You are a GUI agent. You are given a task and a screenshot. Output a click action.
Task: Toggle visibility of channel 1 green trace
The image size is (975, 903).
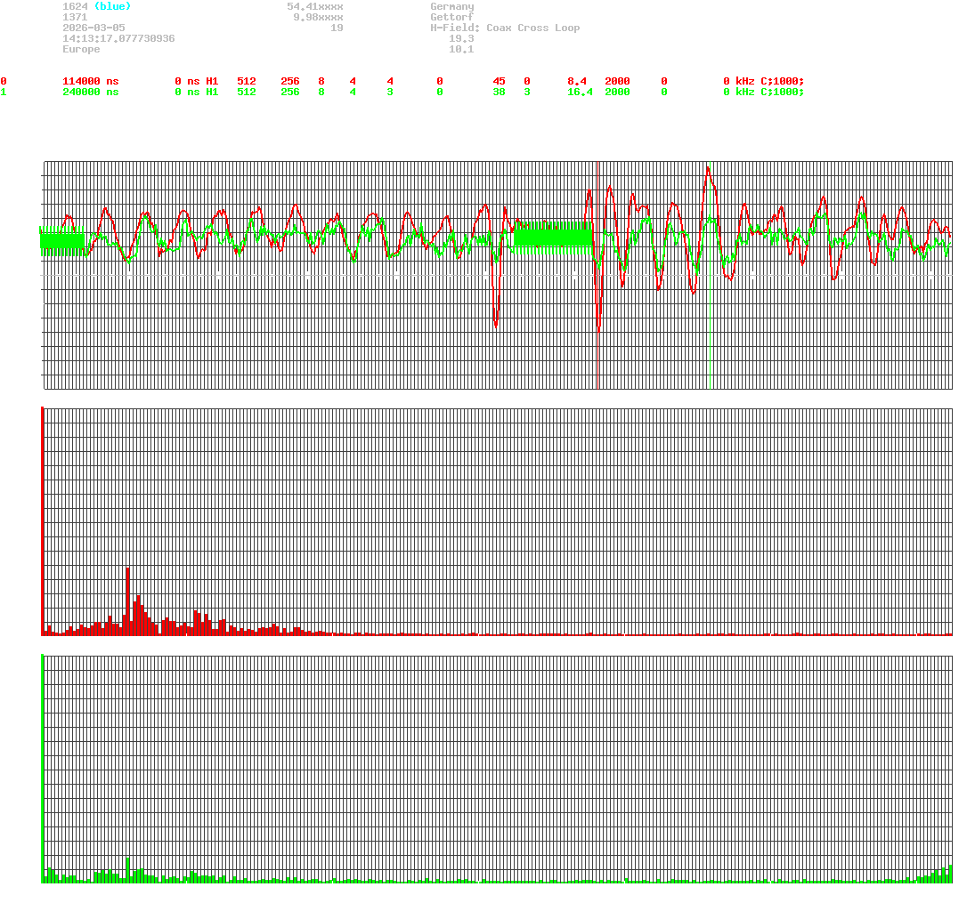pos(4,92)
